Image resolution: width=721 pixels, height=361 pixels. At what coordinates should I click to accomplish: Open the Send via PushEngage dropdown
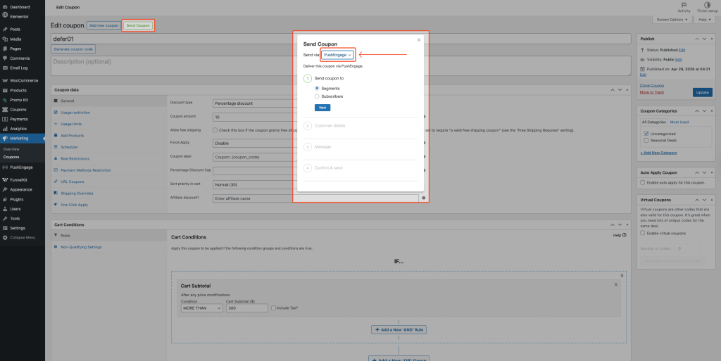[337, 55]
